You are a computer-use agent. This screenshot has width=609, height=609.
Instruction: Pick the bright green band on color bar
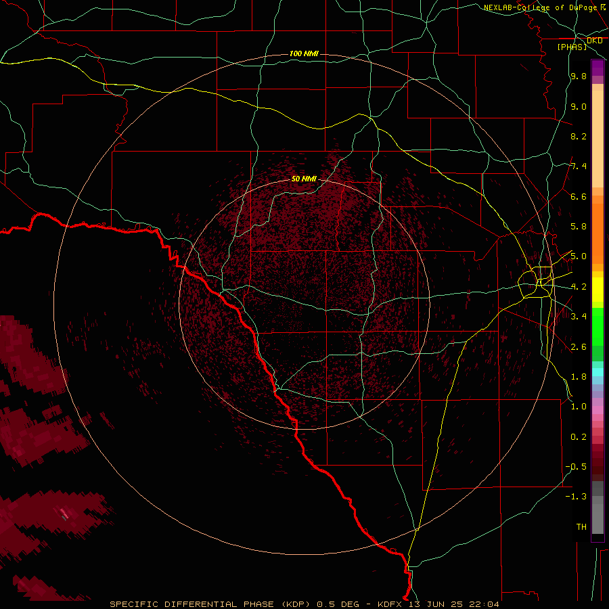[597, 327]
